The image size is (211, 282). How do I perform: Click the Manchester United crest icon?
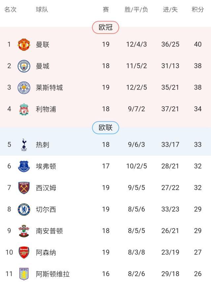[24, 44]
